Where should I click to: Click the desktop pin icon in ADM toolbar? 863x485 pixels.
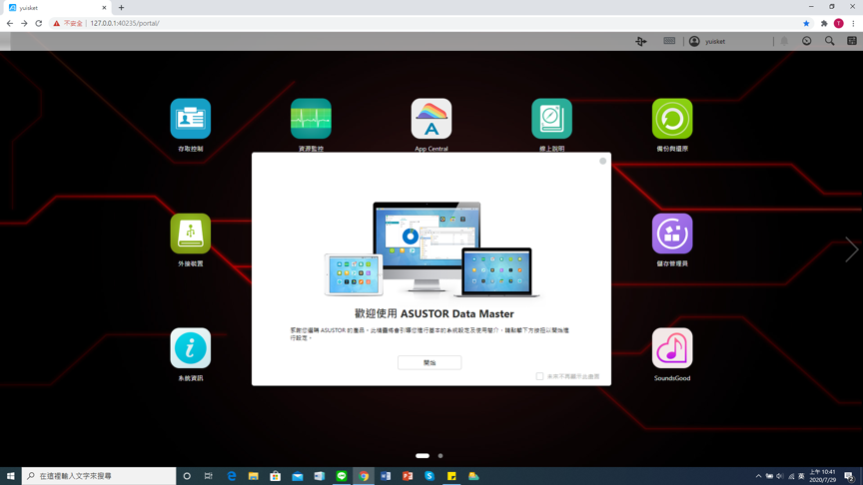pos(640,41)
